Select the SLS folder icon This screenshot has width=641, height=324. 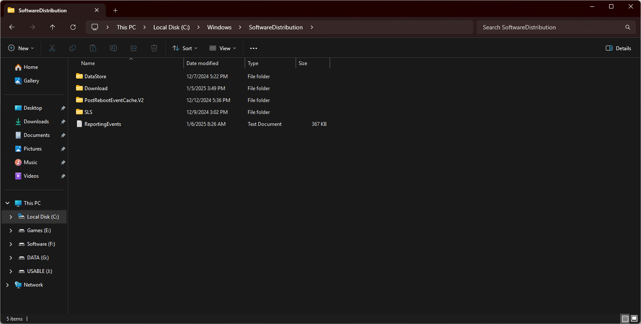tap(79, 112)
